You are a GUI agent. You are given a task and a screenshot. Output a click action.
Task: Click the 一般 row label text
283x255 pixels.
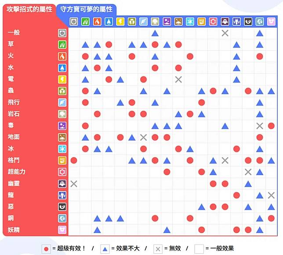[14, 32]
